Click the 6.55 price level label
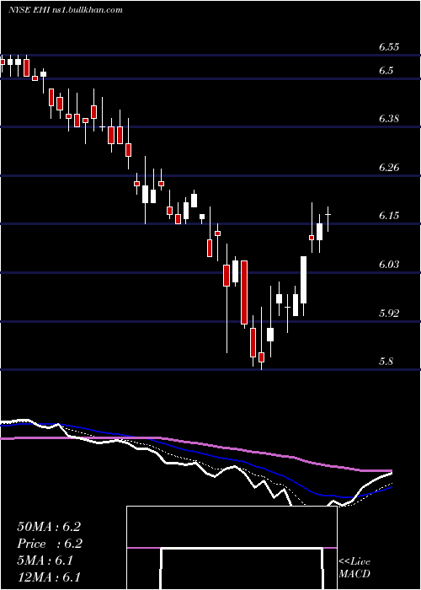The height and width of the screenshot is (590, 421). [x=389, y=47]
